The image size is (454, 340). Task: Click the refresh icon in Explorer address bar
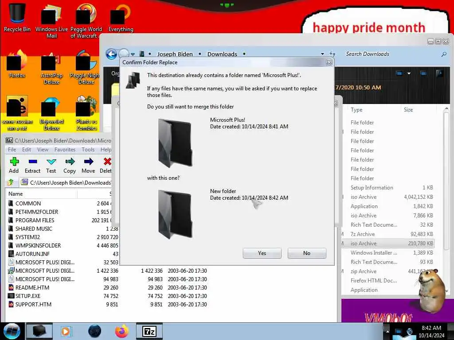pyautogui.click(x=333, y=54)
